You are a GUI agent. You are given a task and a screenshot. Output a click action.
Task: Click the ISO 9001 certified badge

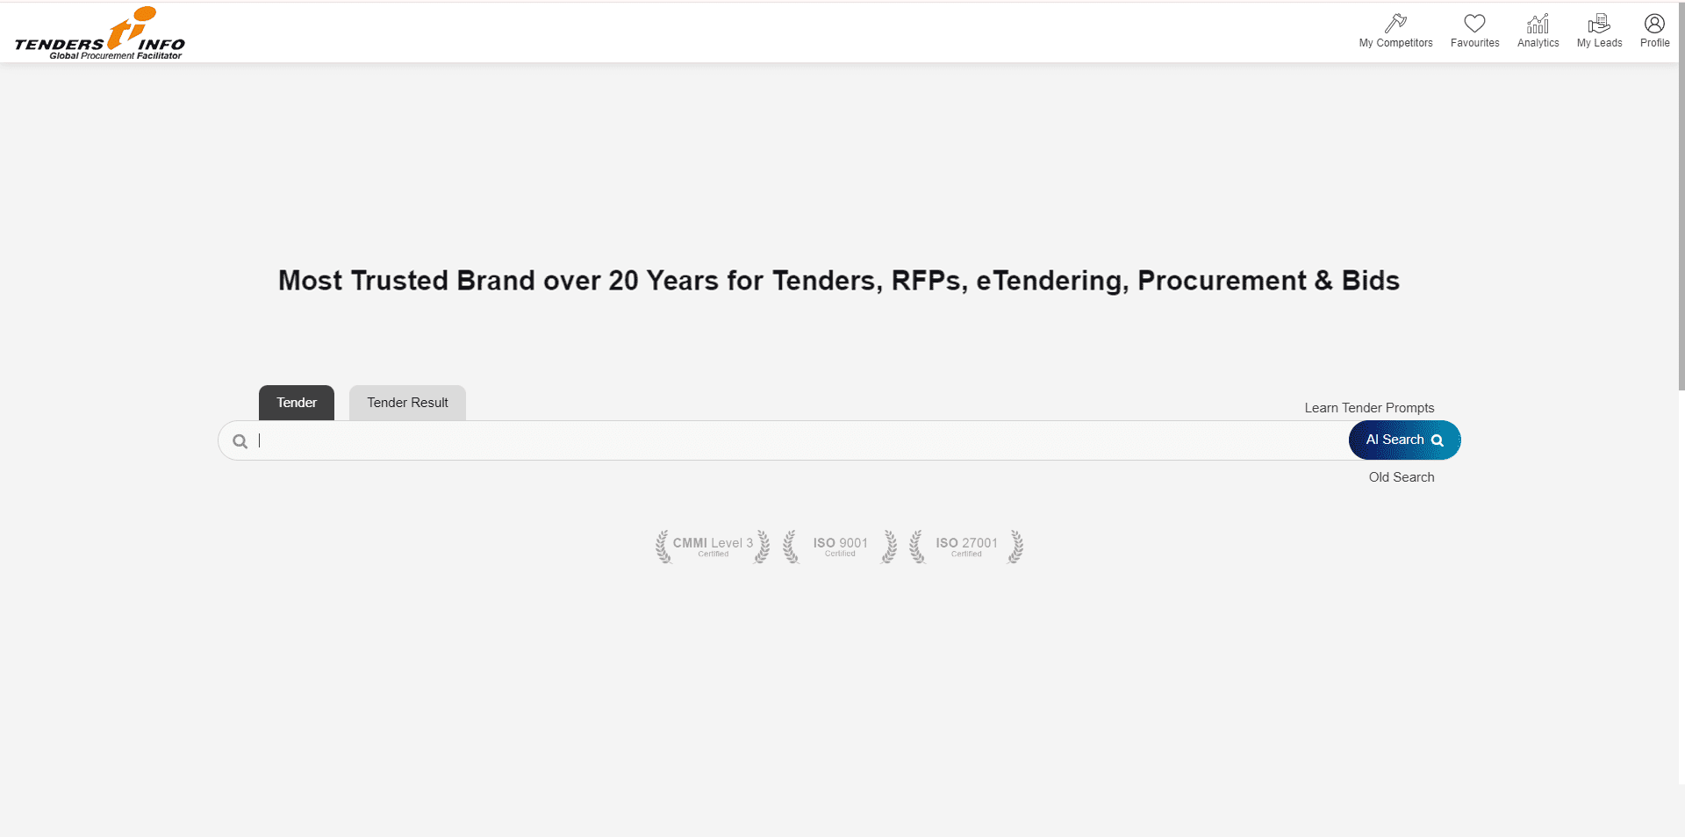point(840,546)
